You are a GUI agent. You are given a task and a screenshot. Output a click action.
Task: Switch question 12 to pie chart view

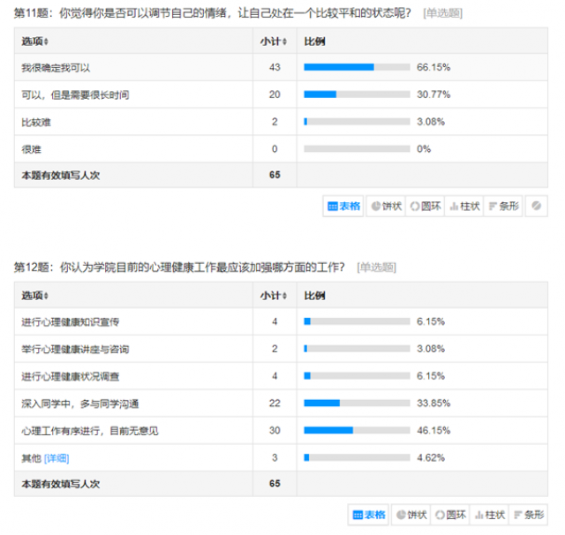411,515
